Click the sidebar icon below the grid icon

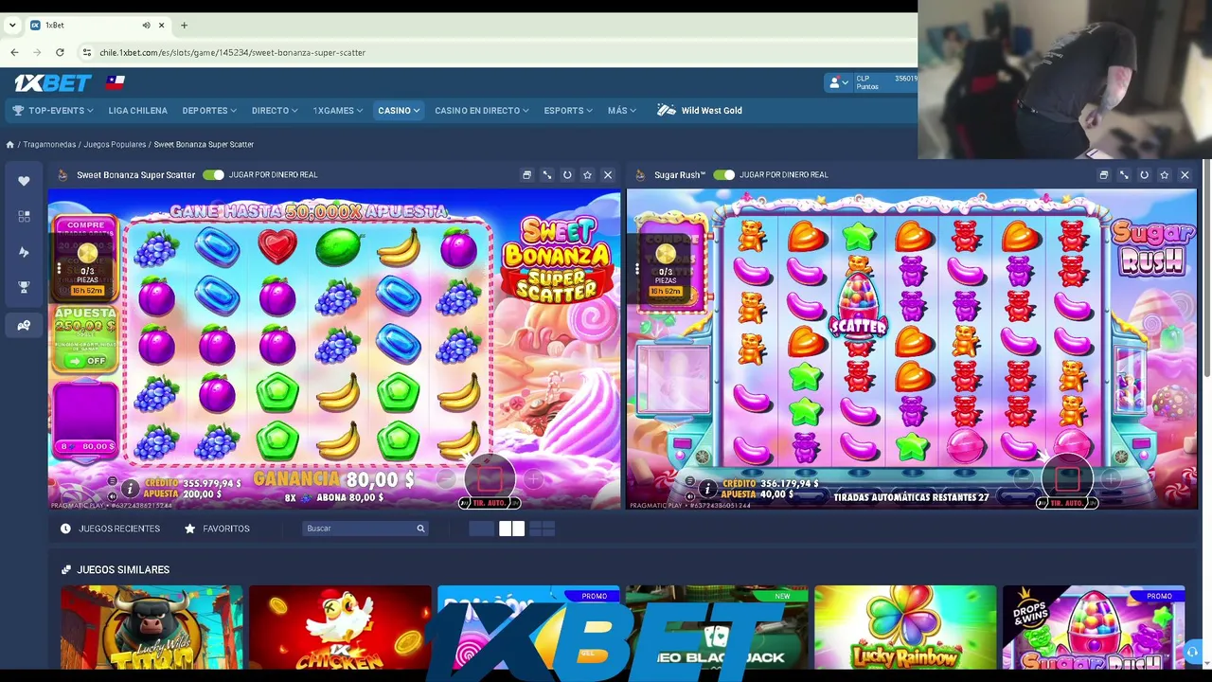pyautogui.click(x=24, y=252)
